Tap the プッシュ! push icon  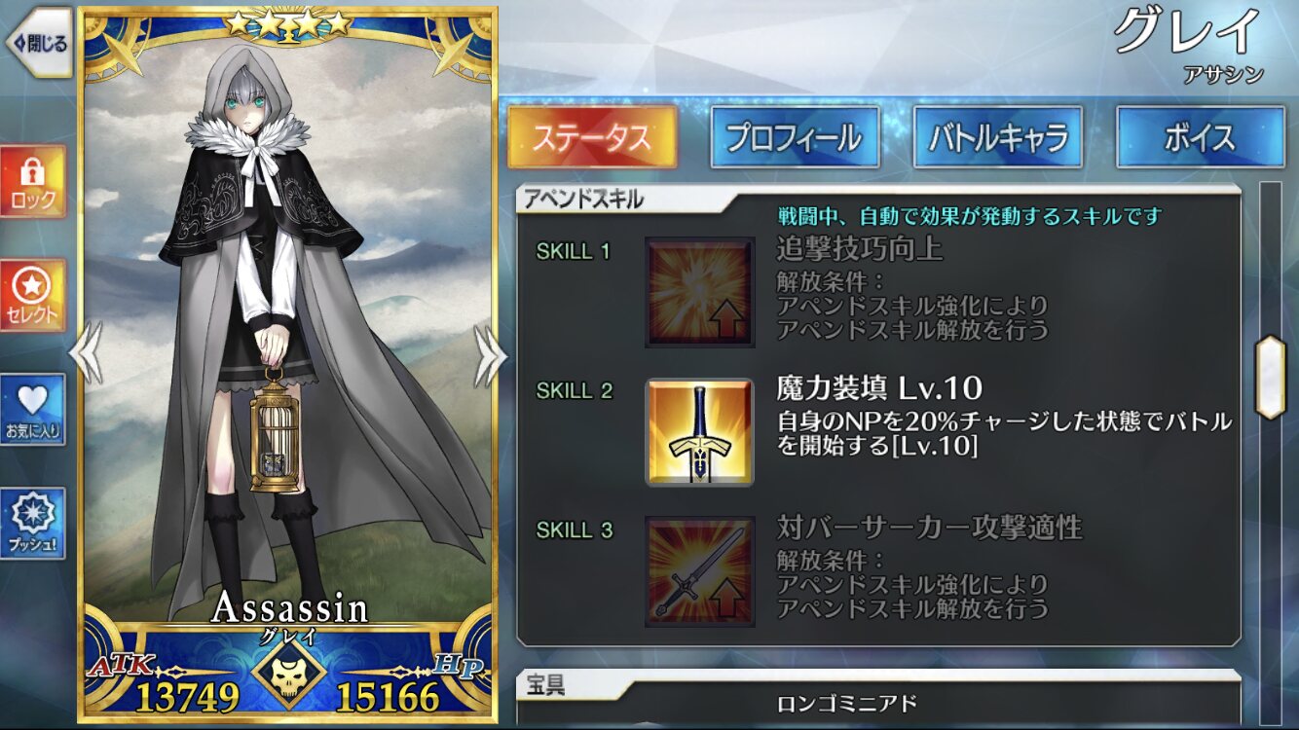33,524
